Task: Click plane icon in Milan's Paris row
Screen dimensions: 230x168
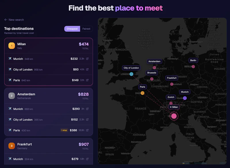Action: [x=10, y=80]
